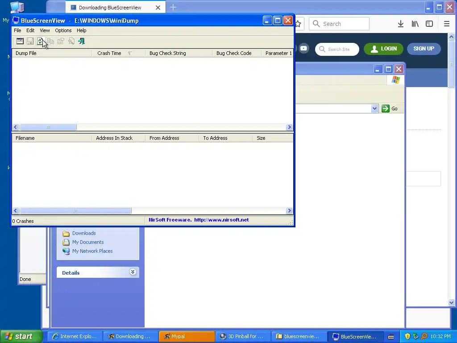Screen dimensions: 457x343
Task: Switch to the Downloading taskbar item
Action: pos(131,336)
